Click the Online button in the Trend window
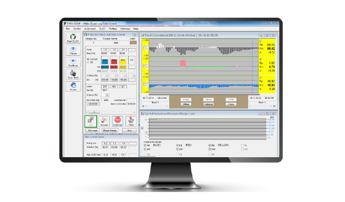The width and height of the screenshot is (345, 202). 186,99
